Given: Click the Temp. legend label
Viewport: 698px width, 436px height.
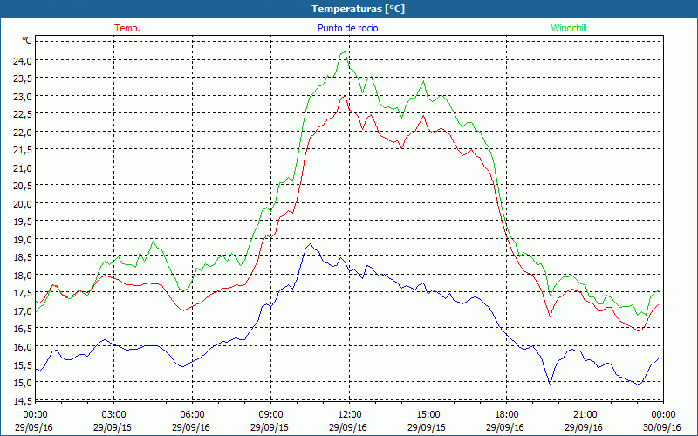Looking at the screenshot, I should point(127,28).
